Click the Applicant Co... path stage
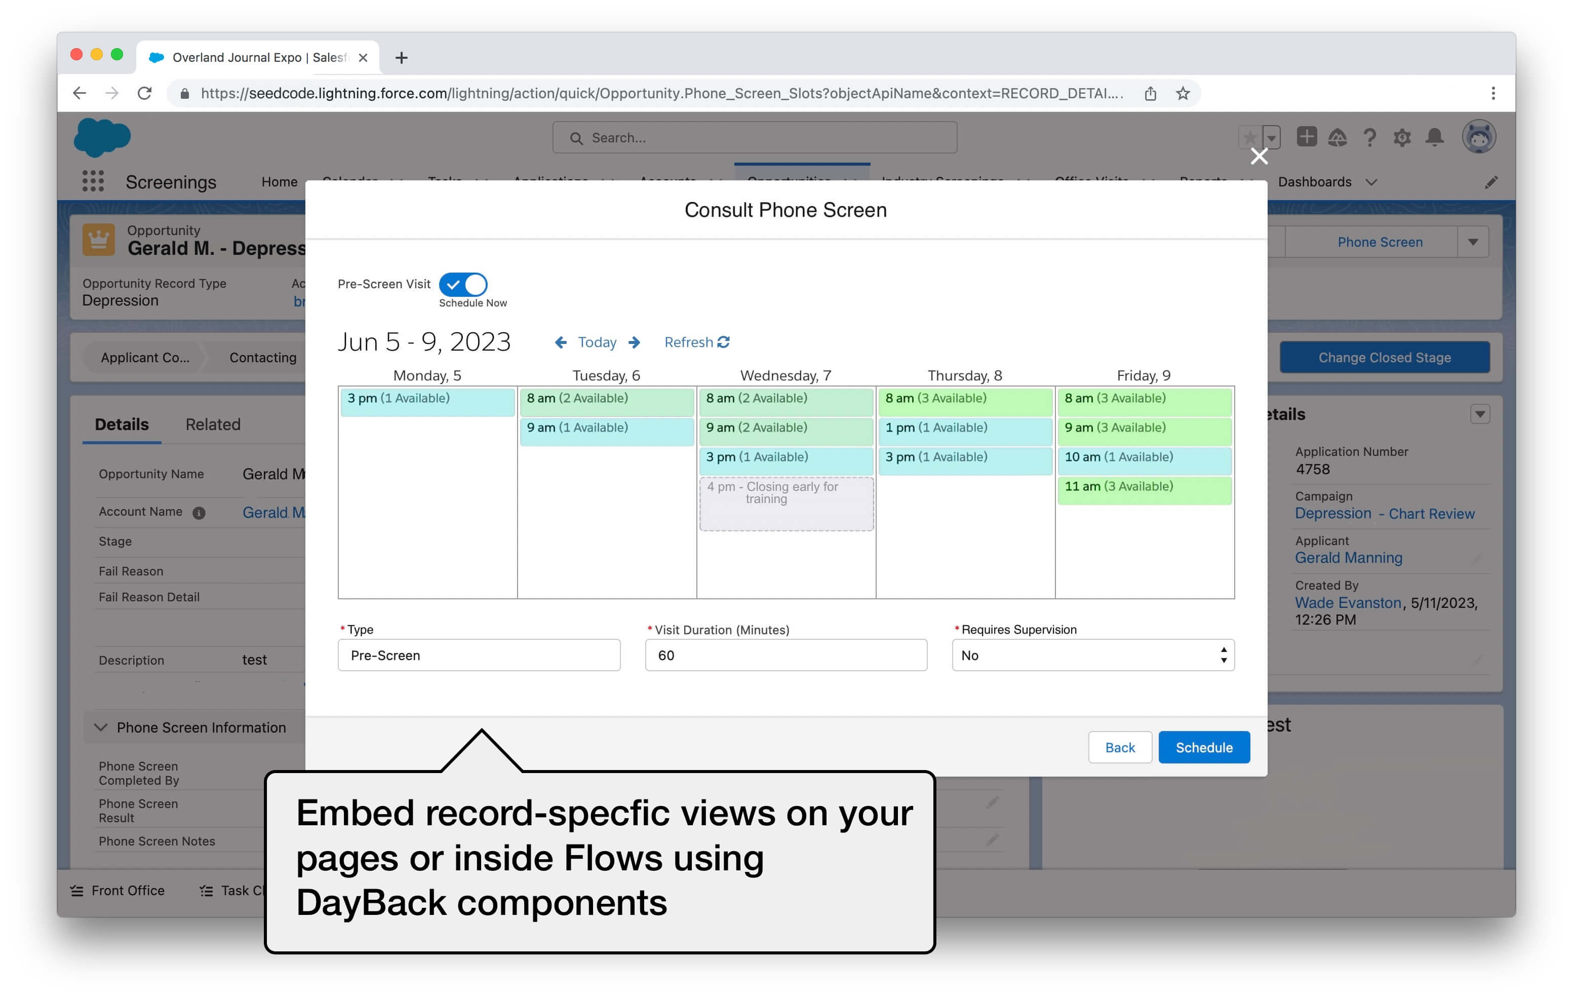This screenshot has width=1572, height=998. coord(145,357)
